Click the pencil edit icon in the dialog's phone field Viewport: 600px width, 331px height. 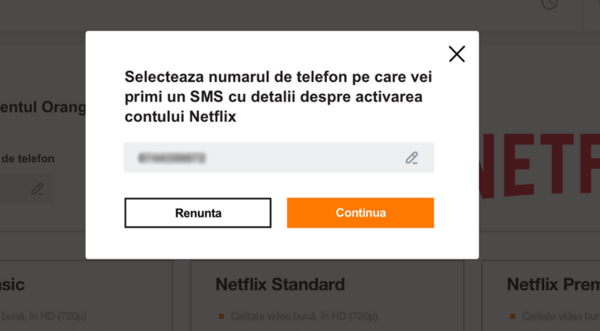coord(412,158)
